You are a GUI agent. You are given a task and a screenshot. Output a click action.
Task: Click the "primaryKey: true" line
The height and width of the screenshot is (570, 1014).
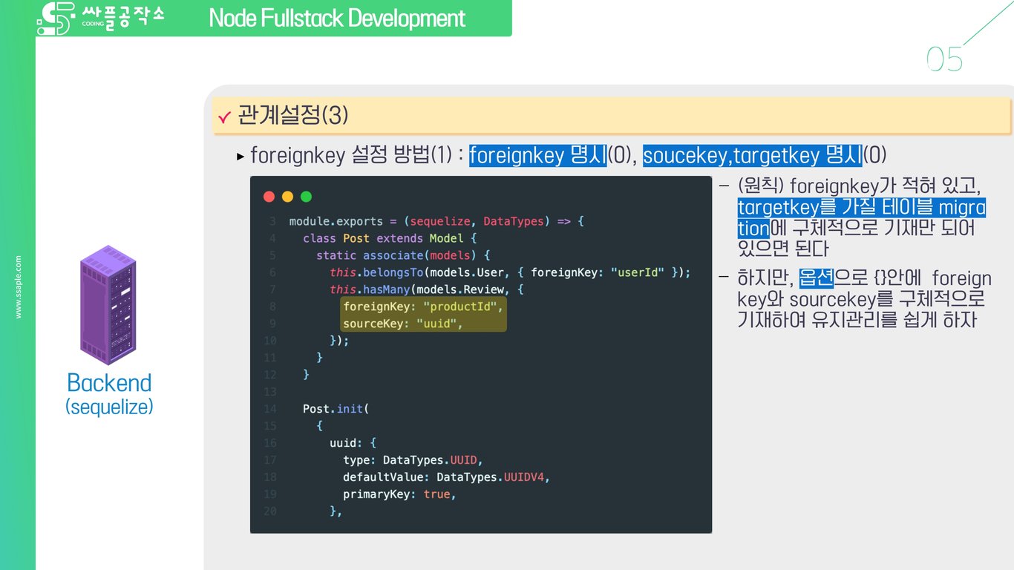point(399,494)
